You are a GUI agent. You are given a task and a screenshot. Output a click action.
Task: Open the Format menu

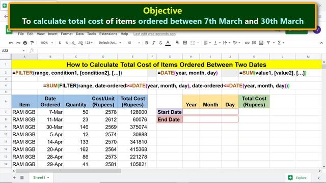tap(67, 34)
